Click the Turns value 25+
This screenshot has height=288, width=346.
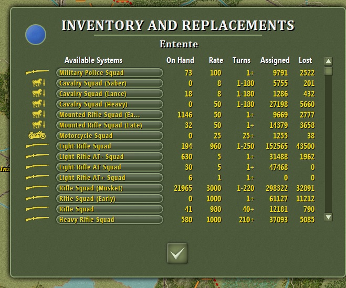248,136
